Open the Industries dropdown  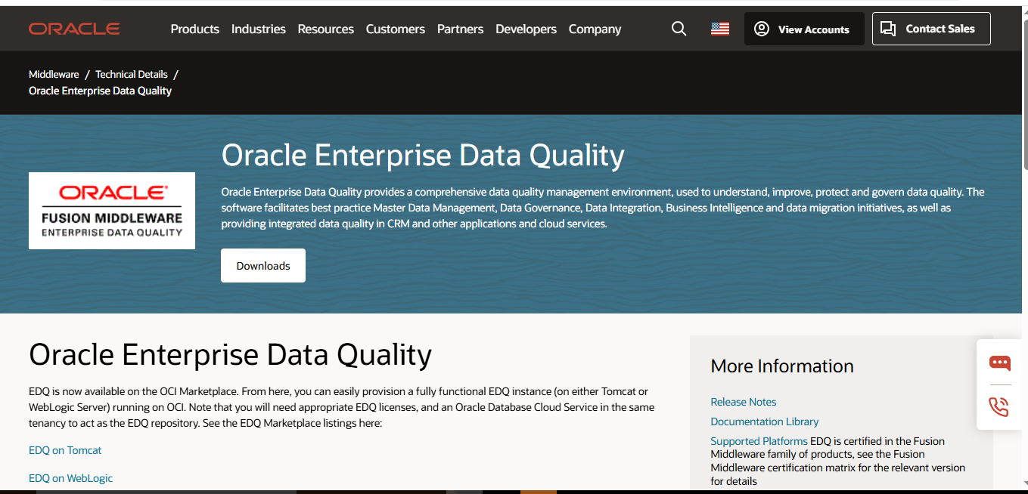pyautogui.click(x=259, y=29)
